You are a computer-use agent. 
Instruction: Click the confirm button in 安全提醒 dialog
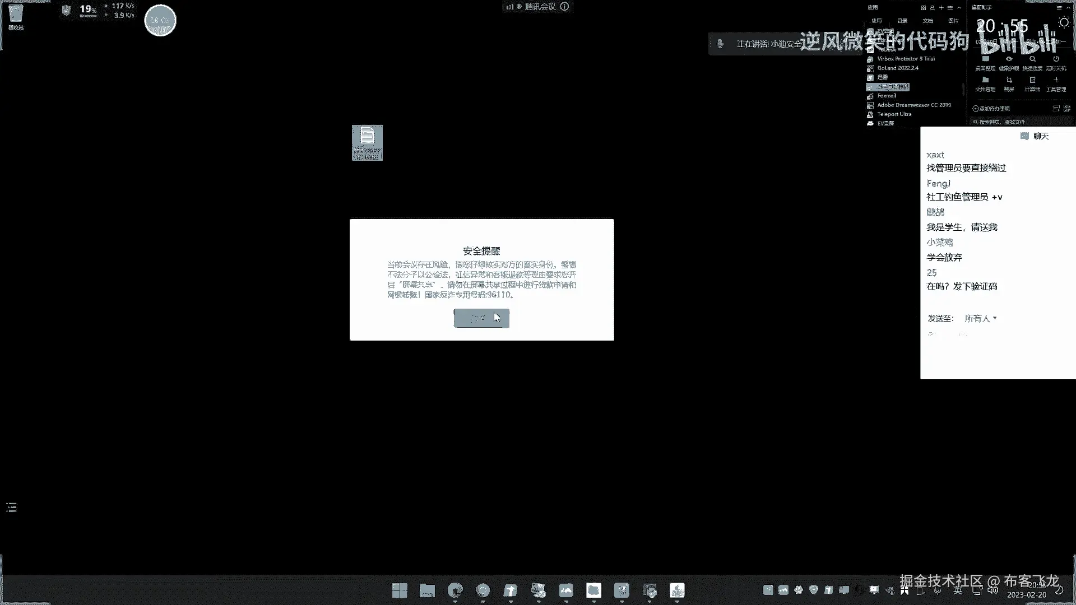481,318
